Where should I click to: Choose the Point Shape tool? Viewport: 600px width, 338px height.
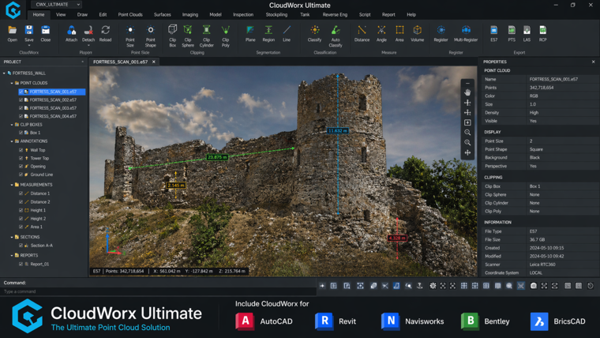(x=150, y=30)
